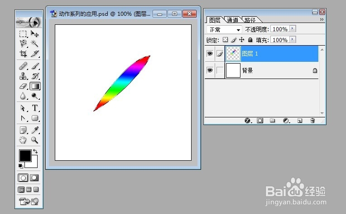Select the Blur tool
This screenshot has height=214, width=346.
pyautogui.click(x=23, y=96)
